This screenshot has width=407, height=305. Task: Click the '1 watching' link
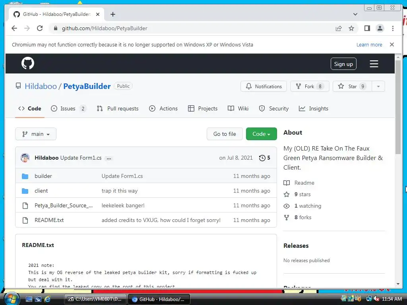pyautogui.click(x=308, y=206)
